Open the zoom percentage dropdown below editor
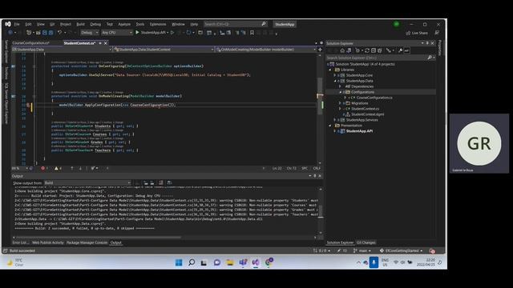 point(26,168)
